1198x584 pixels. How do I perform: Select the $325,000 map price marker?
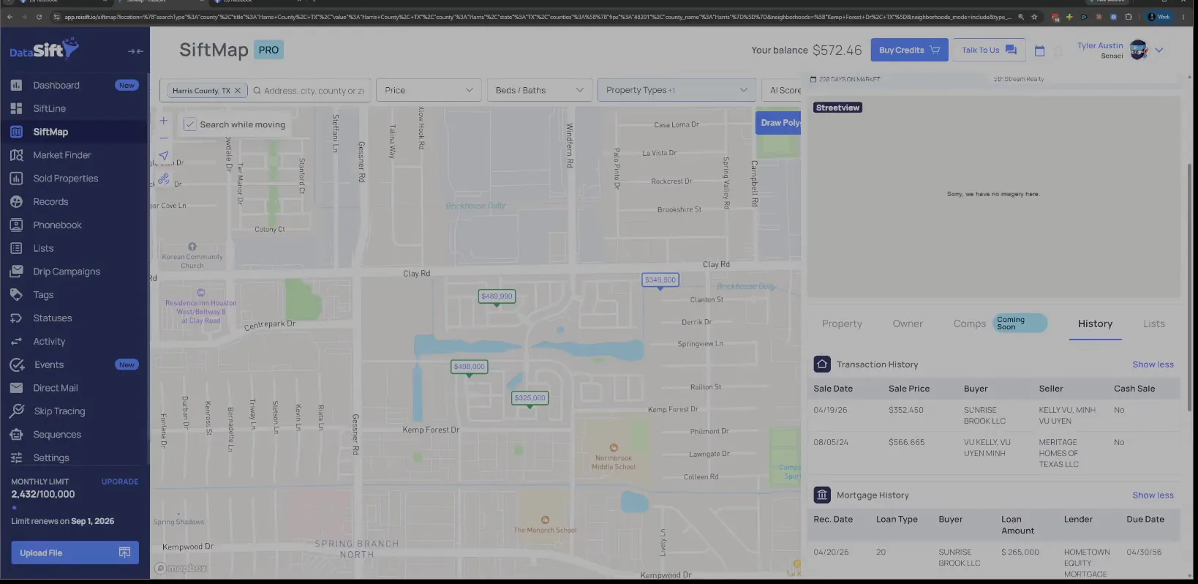point(530,398)
